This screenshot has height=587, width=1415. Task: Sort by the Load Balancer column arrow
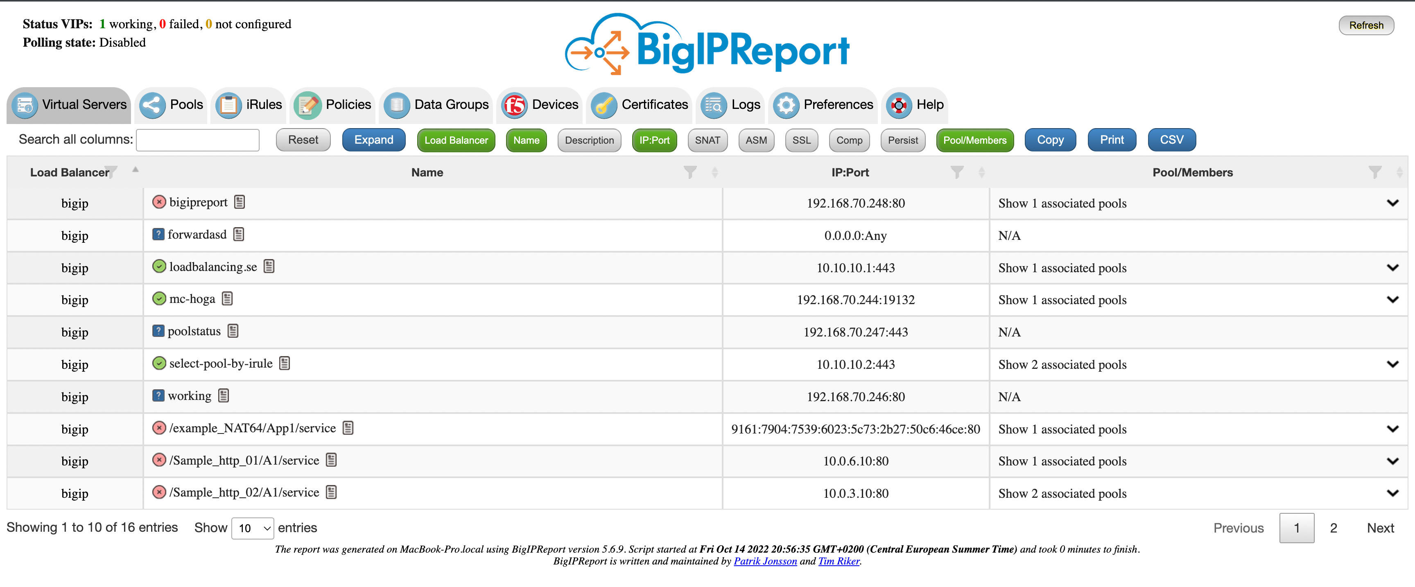click(135, 170)
